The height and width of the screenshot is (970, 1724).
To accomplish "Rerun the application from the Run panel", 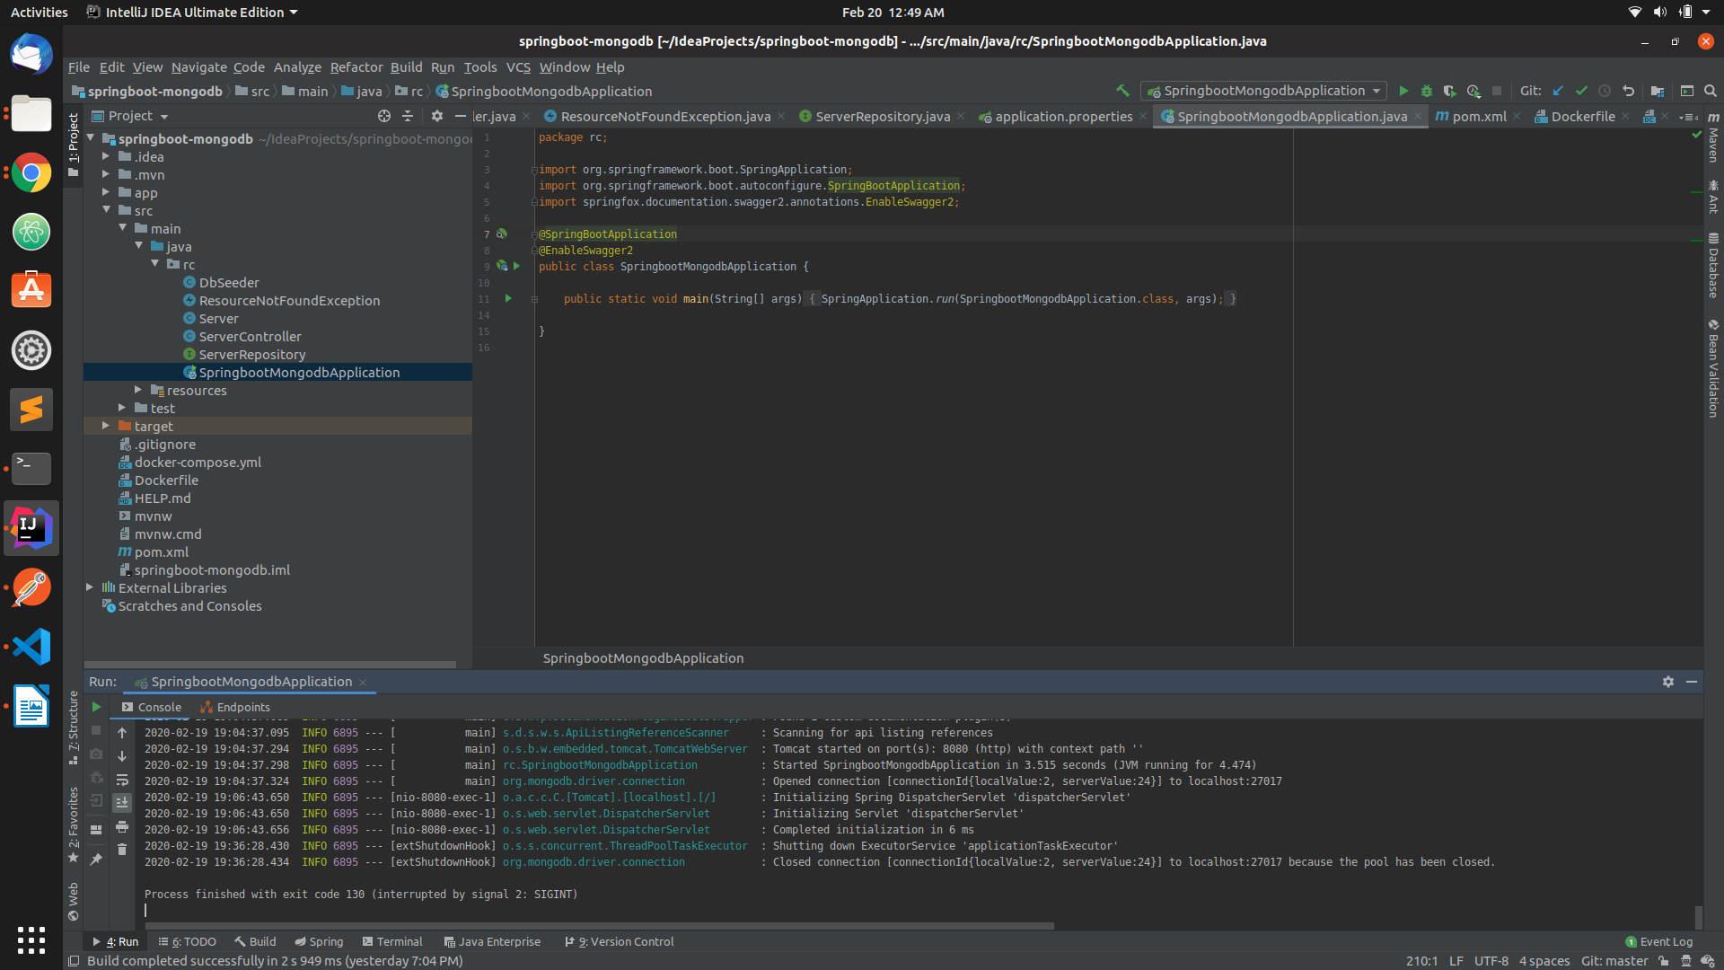I will [96, 706].
